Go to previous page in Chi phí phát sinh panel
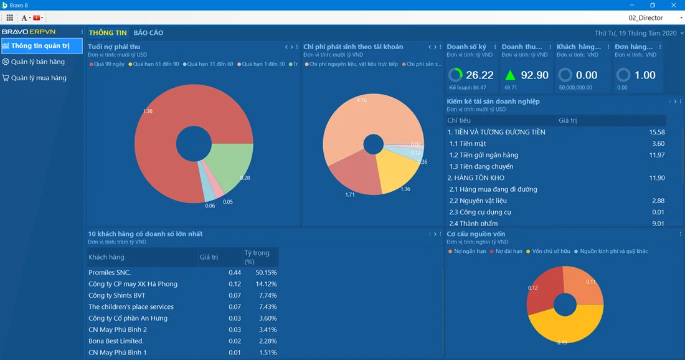The height and width of the screenshot is (360, 685). (x=430, y=47)
